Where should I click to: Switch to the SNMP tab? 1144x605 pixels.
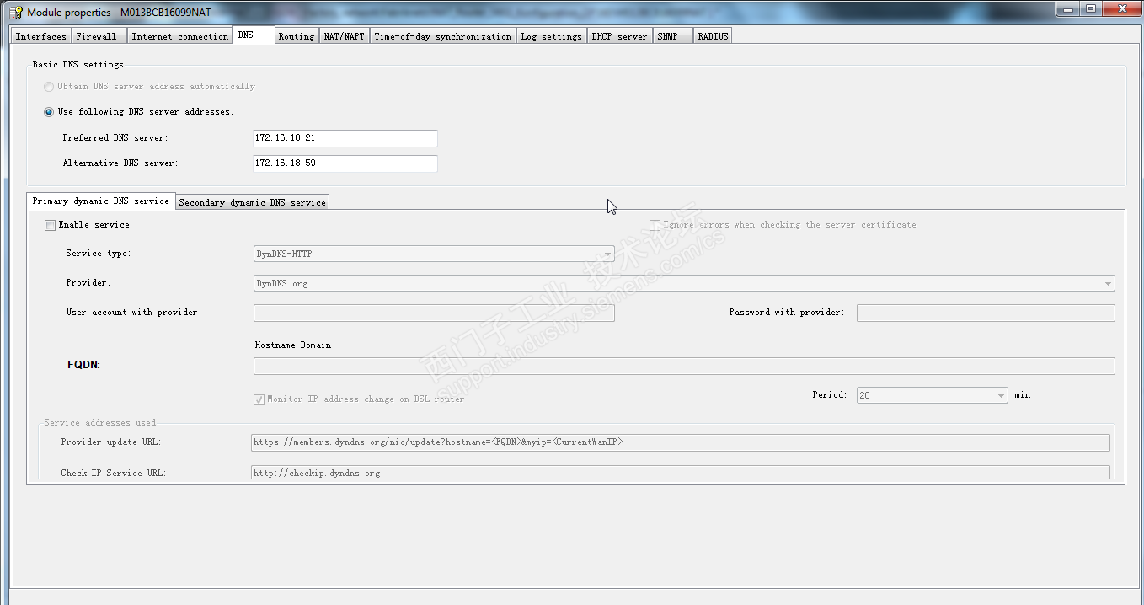point(672,36)
